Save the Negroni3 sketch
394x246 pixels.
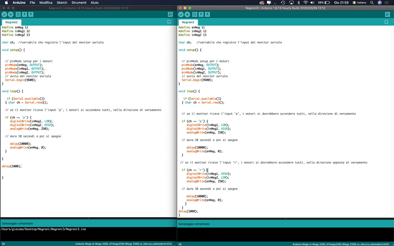208,14
